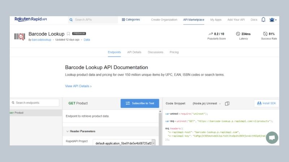Open the Data category link
The height and width of the screenshot is (162, 289).
click(x=87, y=40)
